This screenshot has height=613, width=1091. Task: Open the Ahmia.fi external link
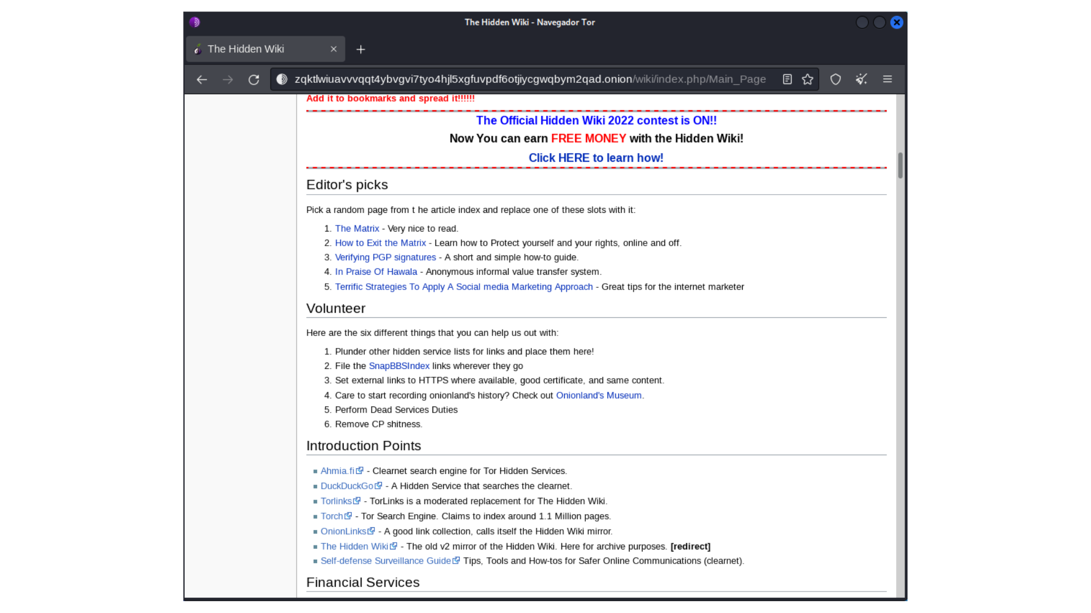[x=337, y=471]
